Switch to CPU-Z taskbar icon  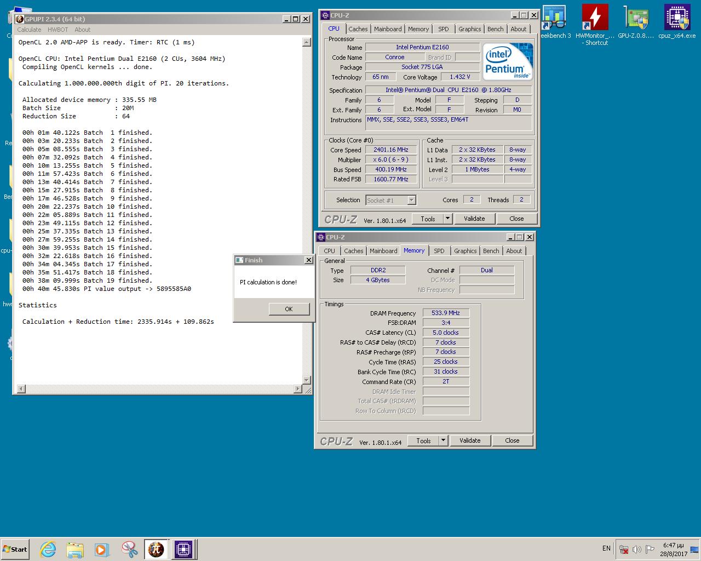183,549
